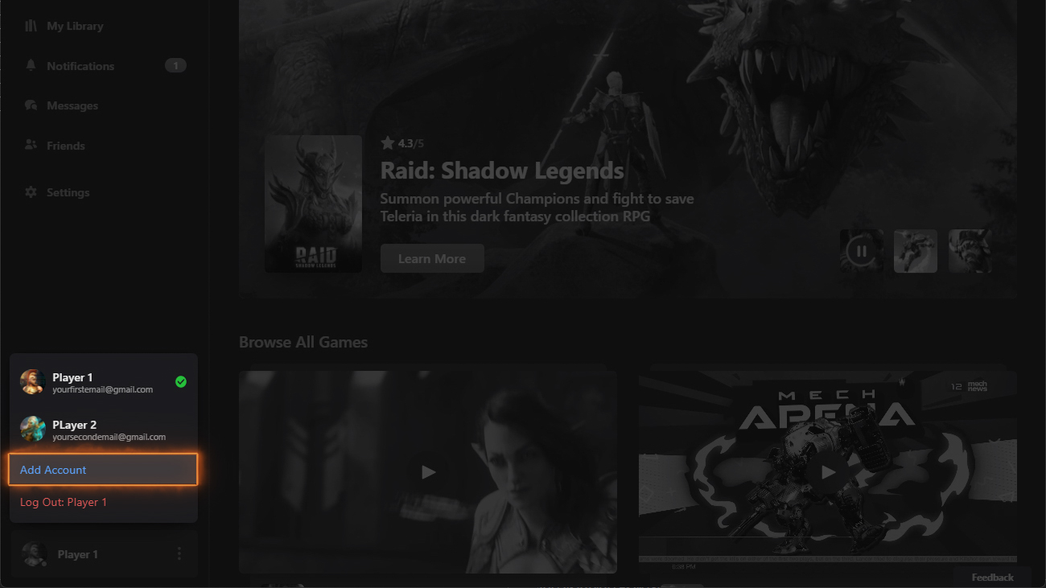Select the last carousel thumbnail

[x=970, y=251]
